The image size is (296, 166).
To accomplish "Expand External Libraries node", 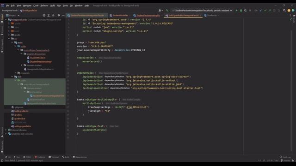I will click(x=6, y=130).
